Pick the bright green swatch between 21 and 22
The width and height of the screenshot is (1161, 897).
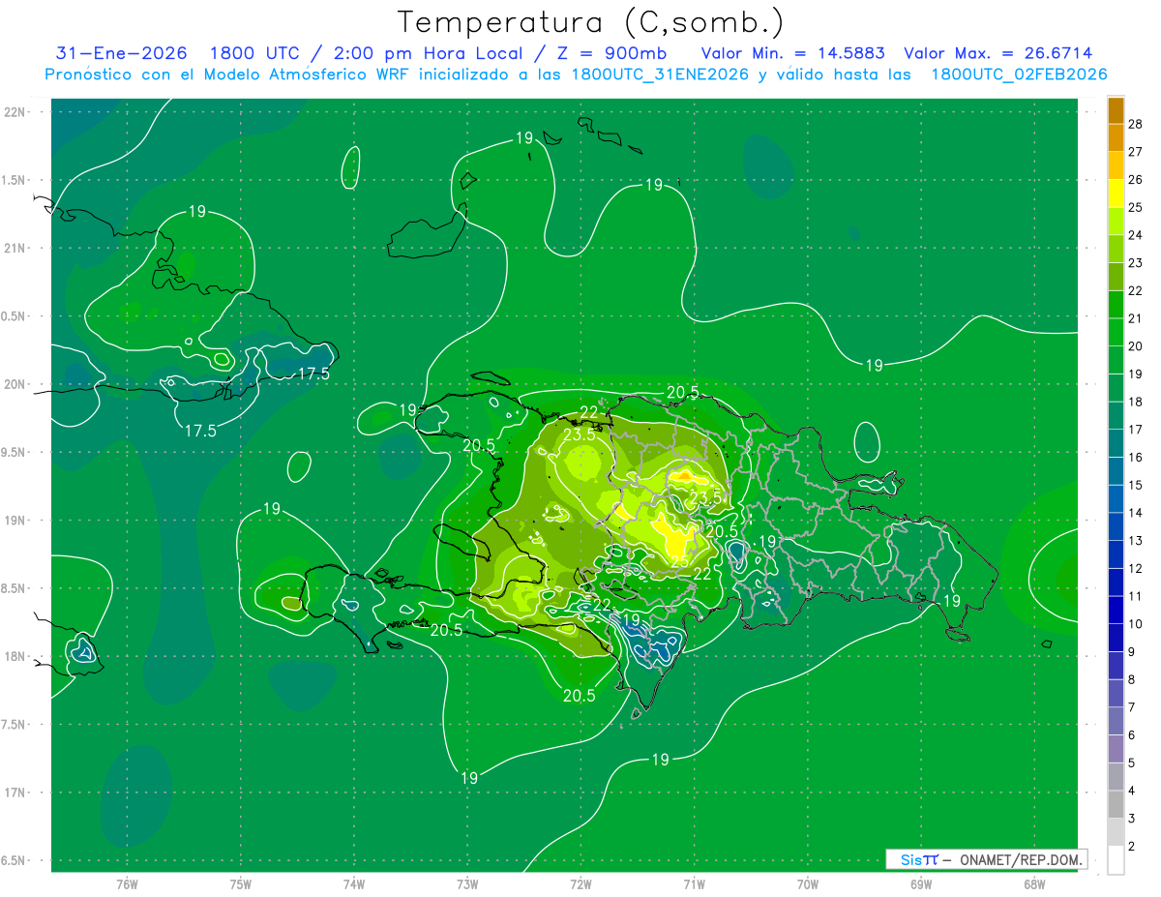1116,305
